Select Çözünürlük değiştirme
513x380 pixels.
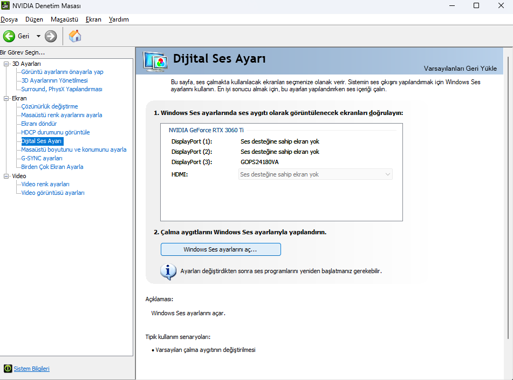pyautogui.click(x=50, y=106)
